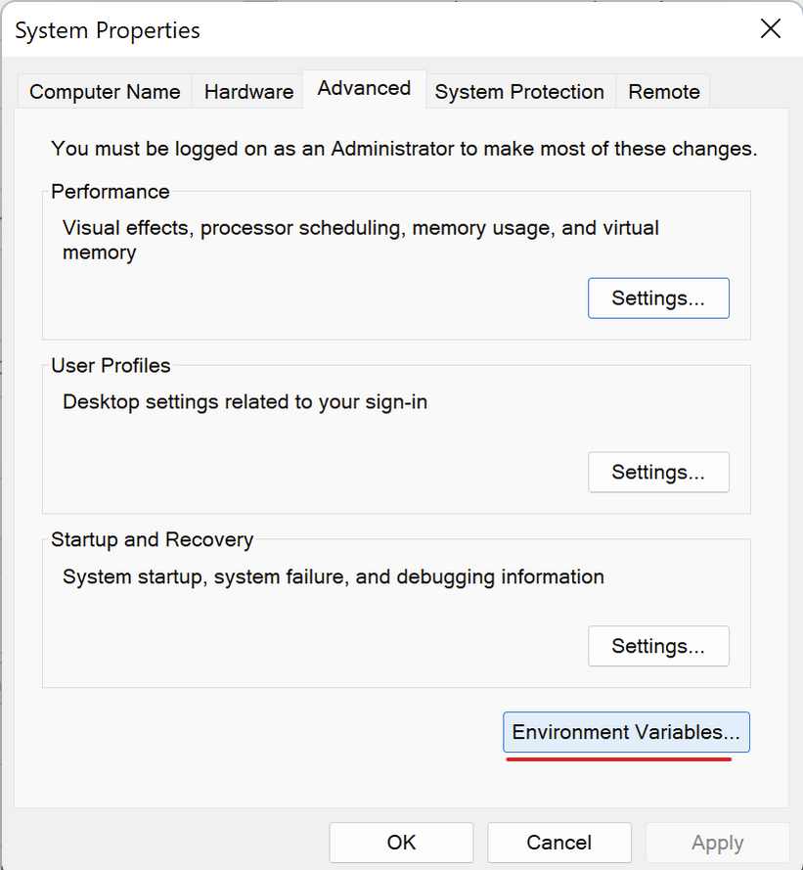Open Performance Settings button
This screenshot has width=803, height=870.
pos(658,298)
